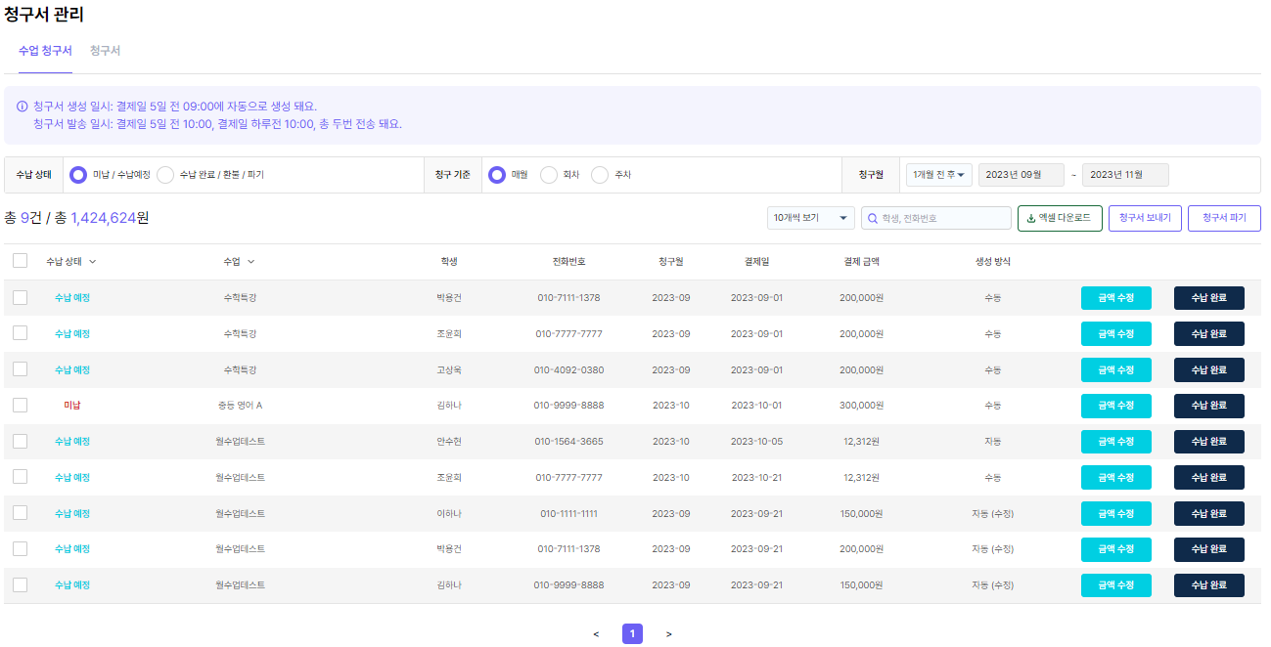Open the 수업 청구서 tab

[x=45, y=50]
